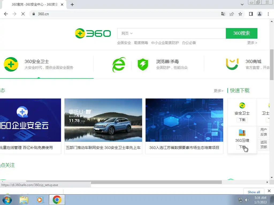Image resolution: width=274 pixels, height=205 pixels.
Task: Click the translate page icon in address bar
Action: pyautogui.click(x=223, y=14)
